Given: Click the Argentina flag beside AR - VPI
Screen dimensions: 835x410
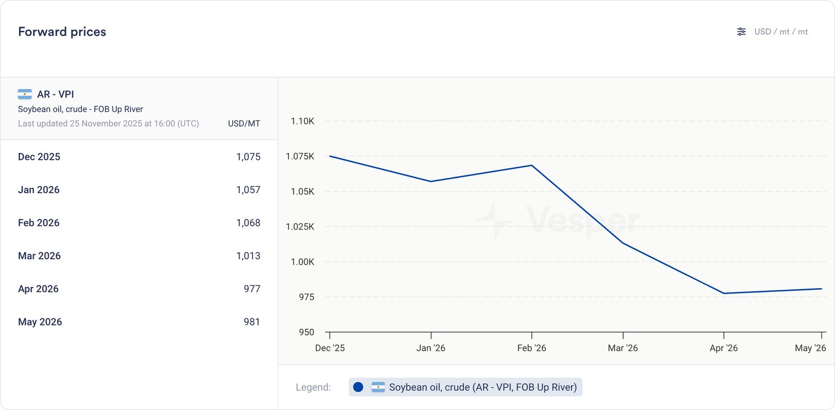Looking at the screenshot, I should coord(25,94).
